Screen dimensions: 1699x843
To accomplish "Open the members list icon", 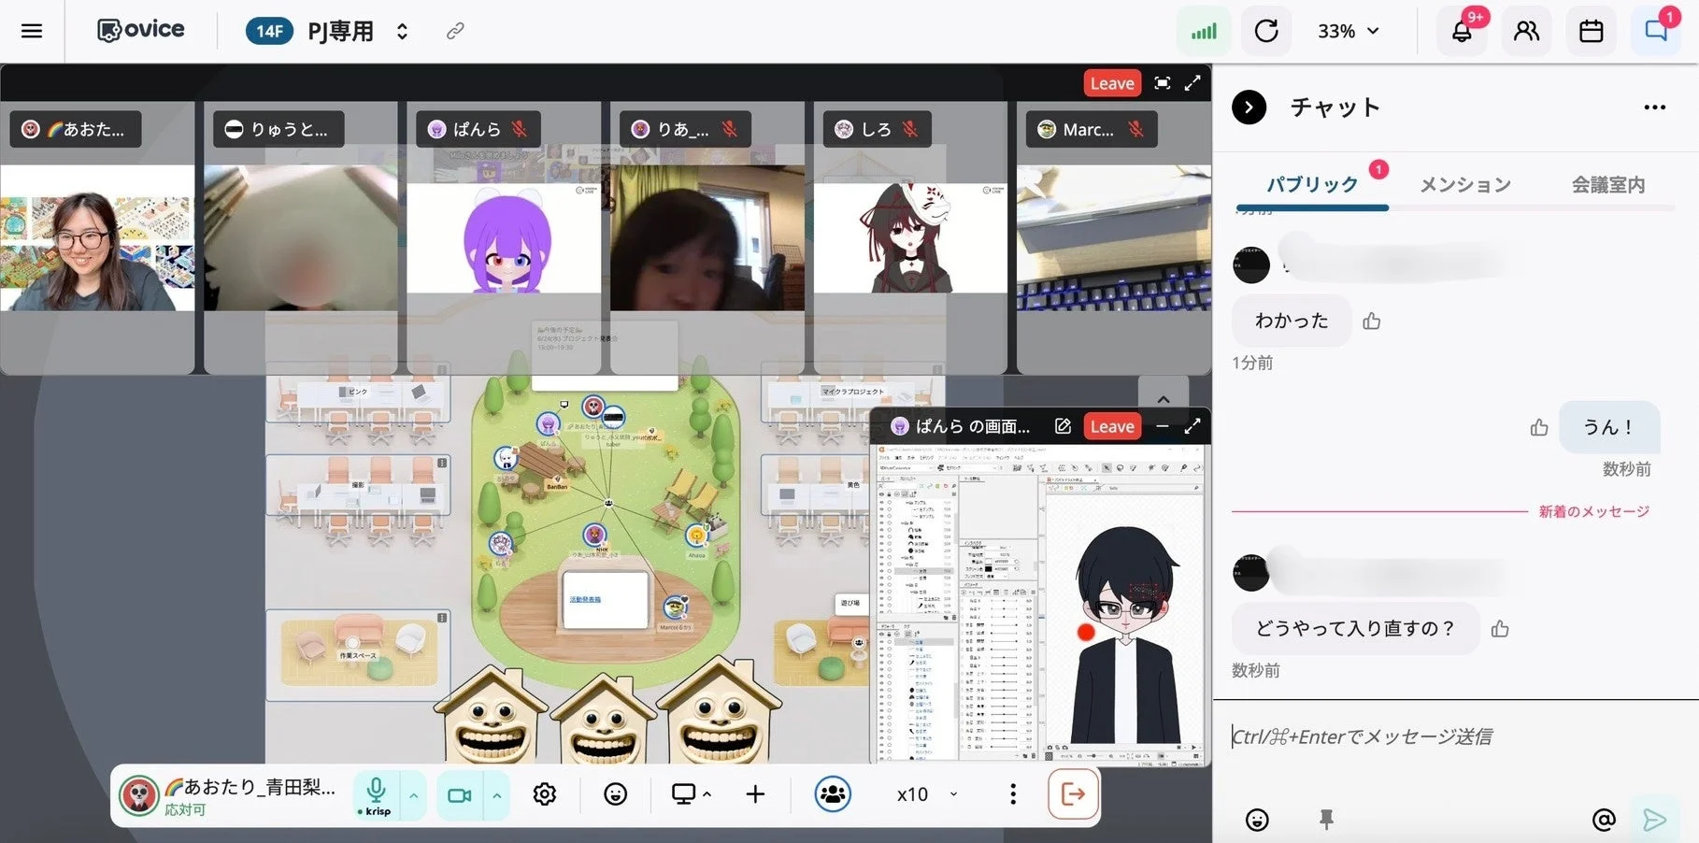I will coord(1526,31).
